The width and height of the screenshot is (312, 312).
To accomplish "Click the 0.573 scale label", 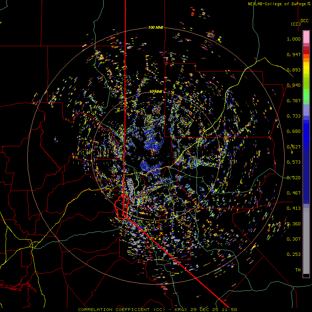I will click(294, 162).
